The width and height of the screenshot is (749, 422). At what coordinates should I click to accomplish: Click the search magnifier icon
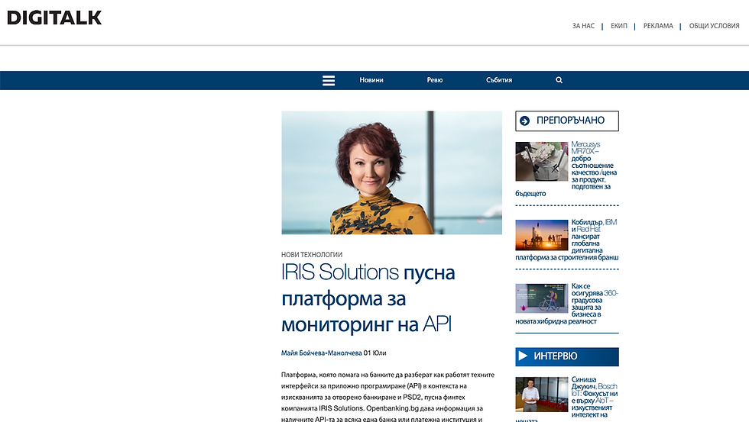pos(559,80)
